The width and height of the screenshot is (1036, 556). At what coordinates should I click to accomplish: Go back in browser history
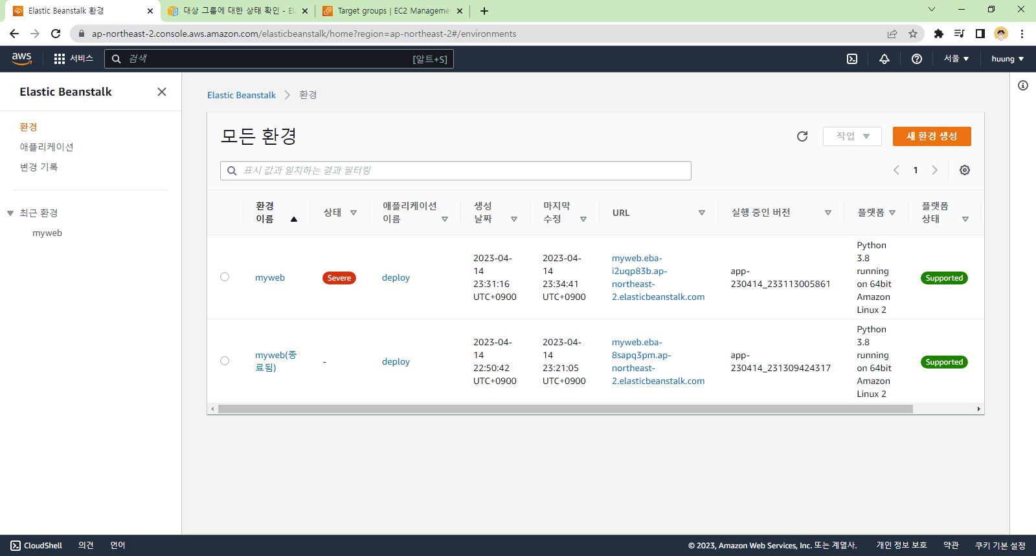coord(14,34)
